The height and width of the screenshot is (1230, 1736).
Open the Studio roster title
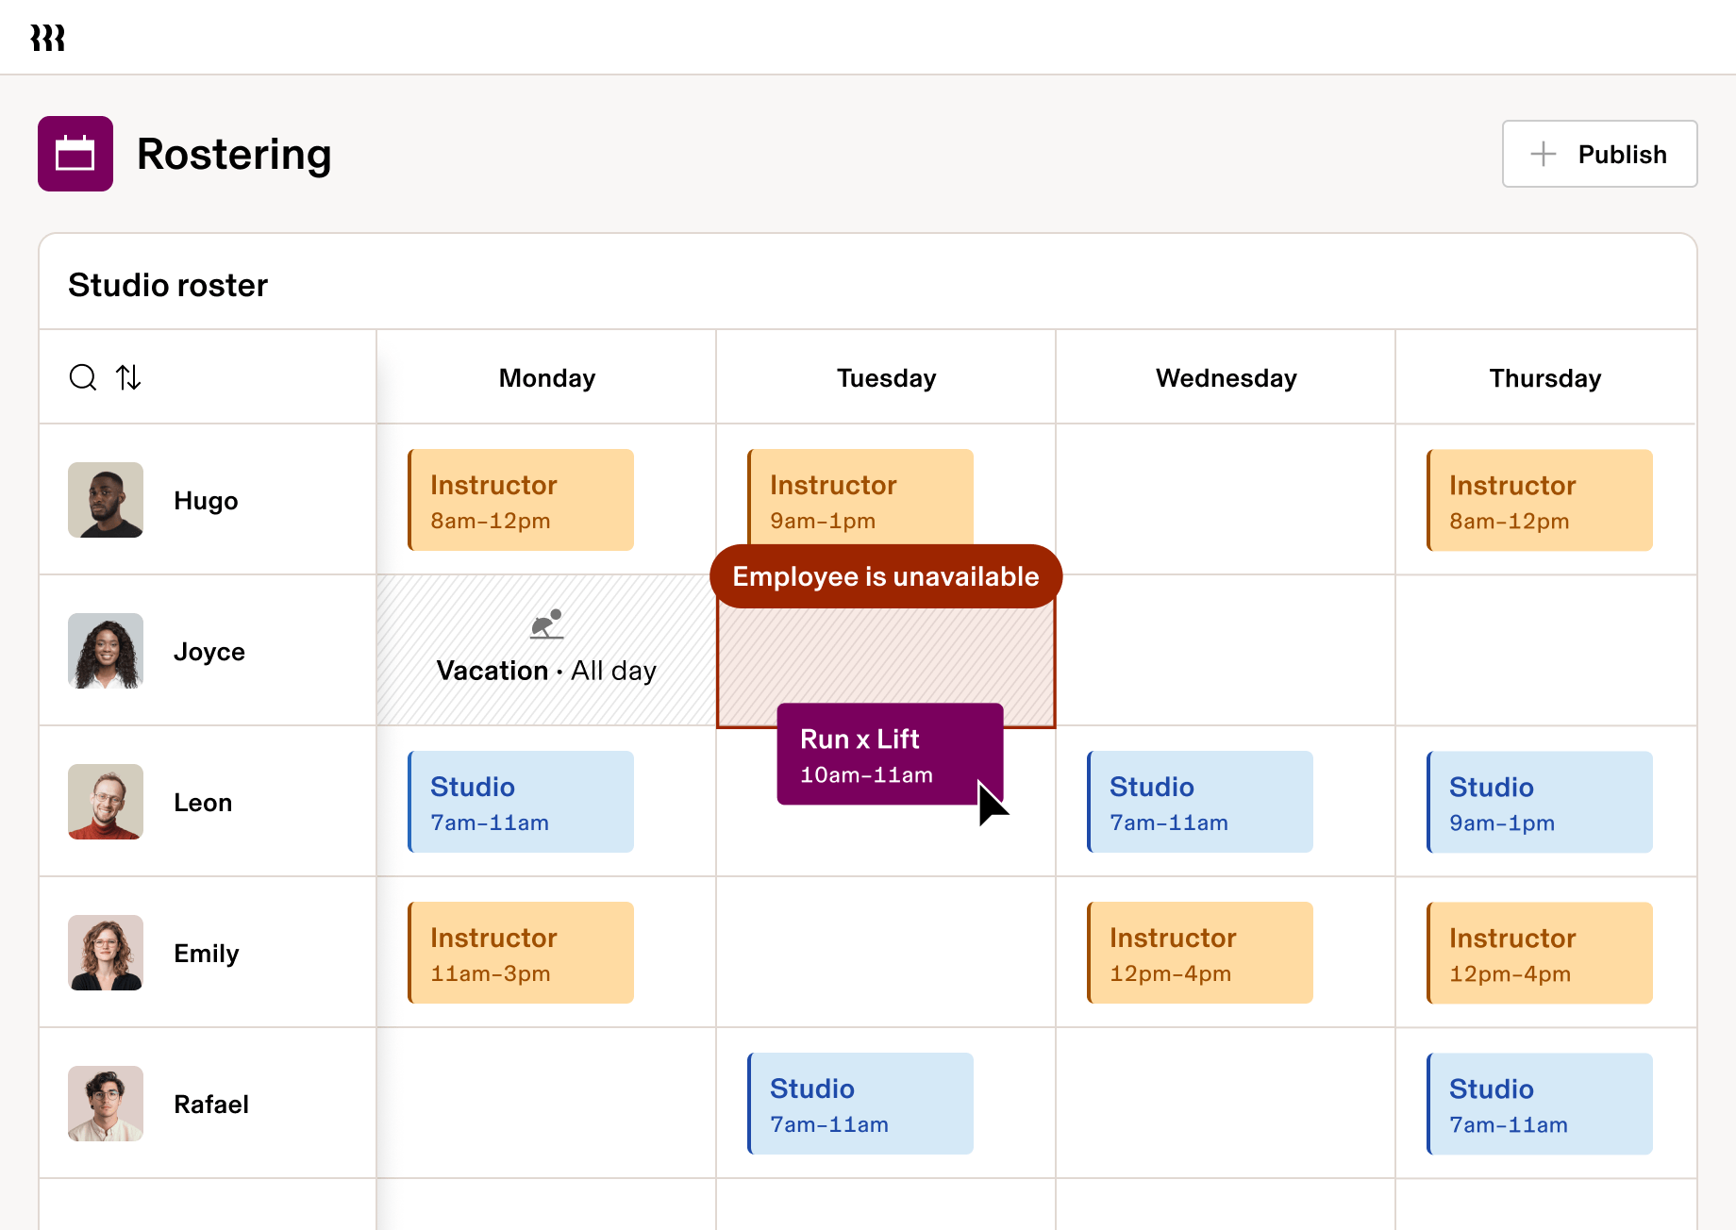[167, 284]
